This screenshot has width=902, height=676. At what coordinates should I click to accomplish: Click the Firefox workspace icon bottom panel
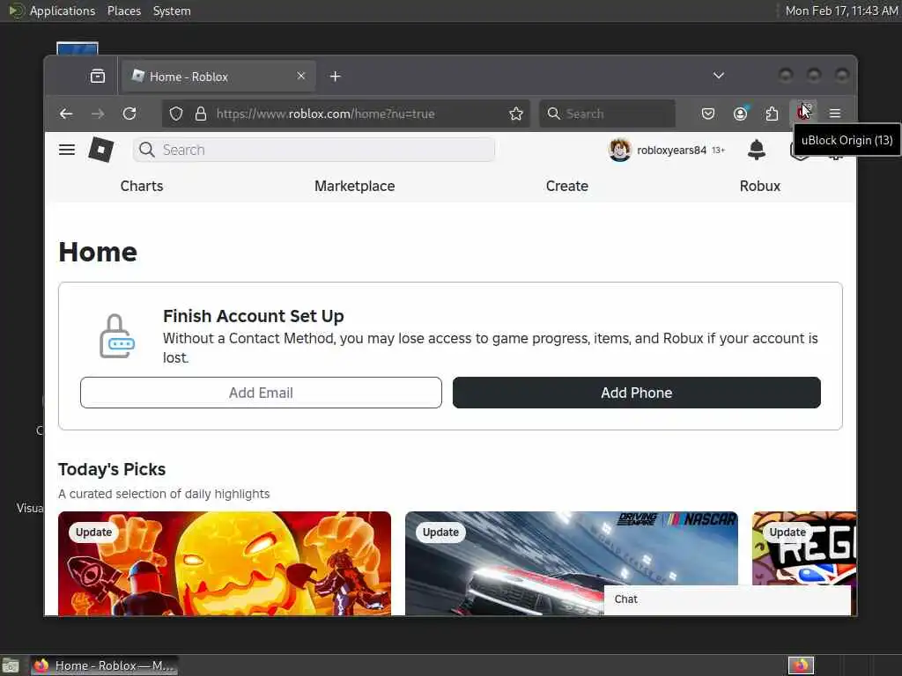click(x=801, y=665)
